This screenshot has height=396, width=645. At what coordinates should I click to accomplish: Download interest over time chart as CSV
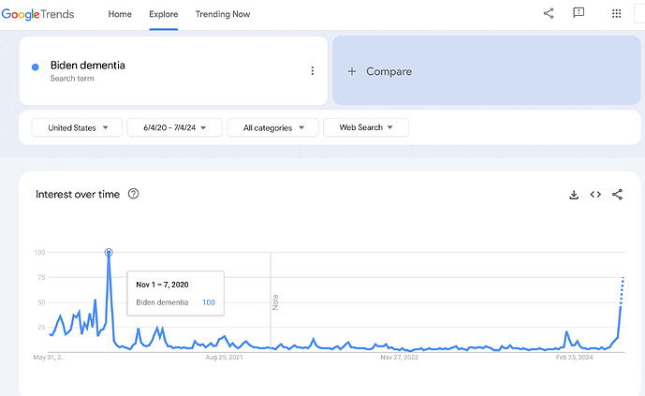574,195
